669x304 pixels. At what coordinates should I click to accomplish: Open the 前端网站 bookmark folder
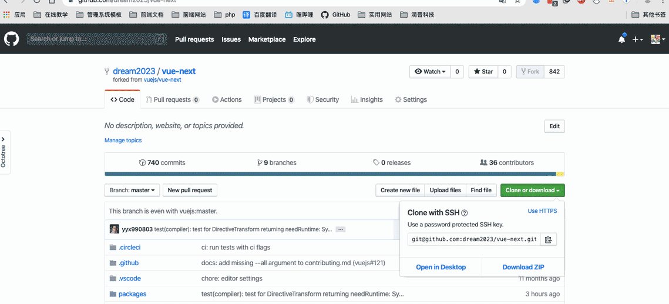point(189,15)
